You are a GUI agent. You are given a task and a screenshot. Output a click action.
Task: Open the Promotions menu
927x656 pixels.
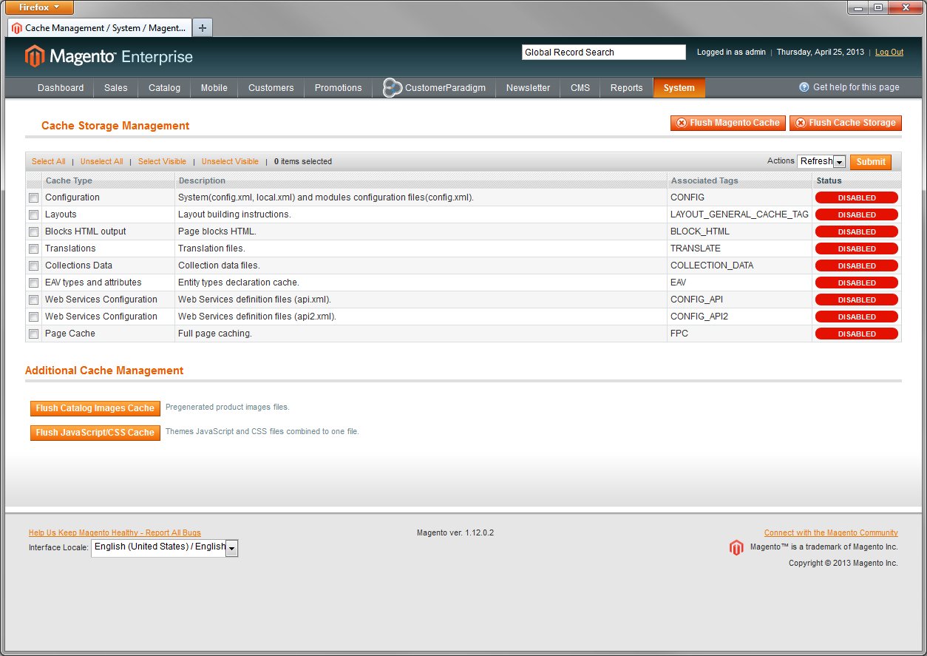coord(338,87)
